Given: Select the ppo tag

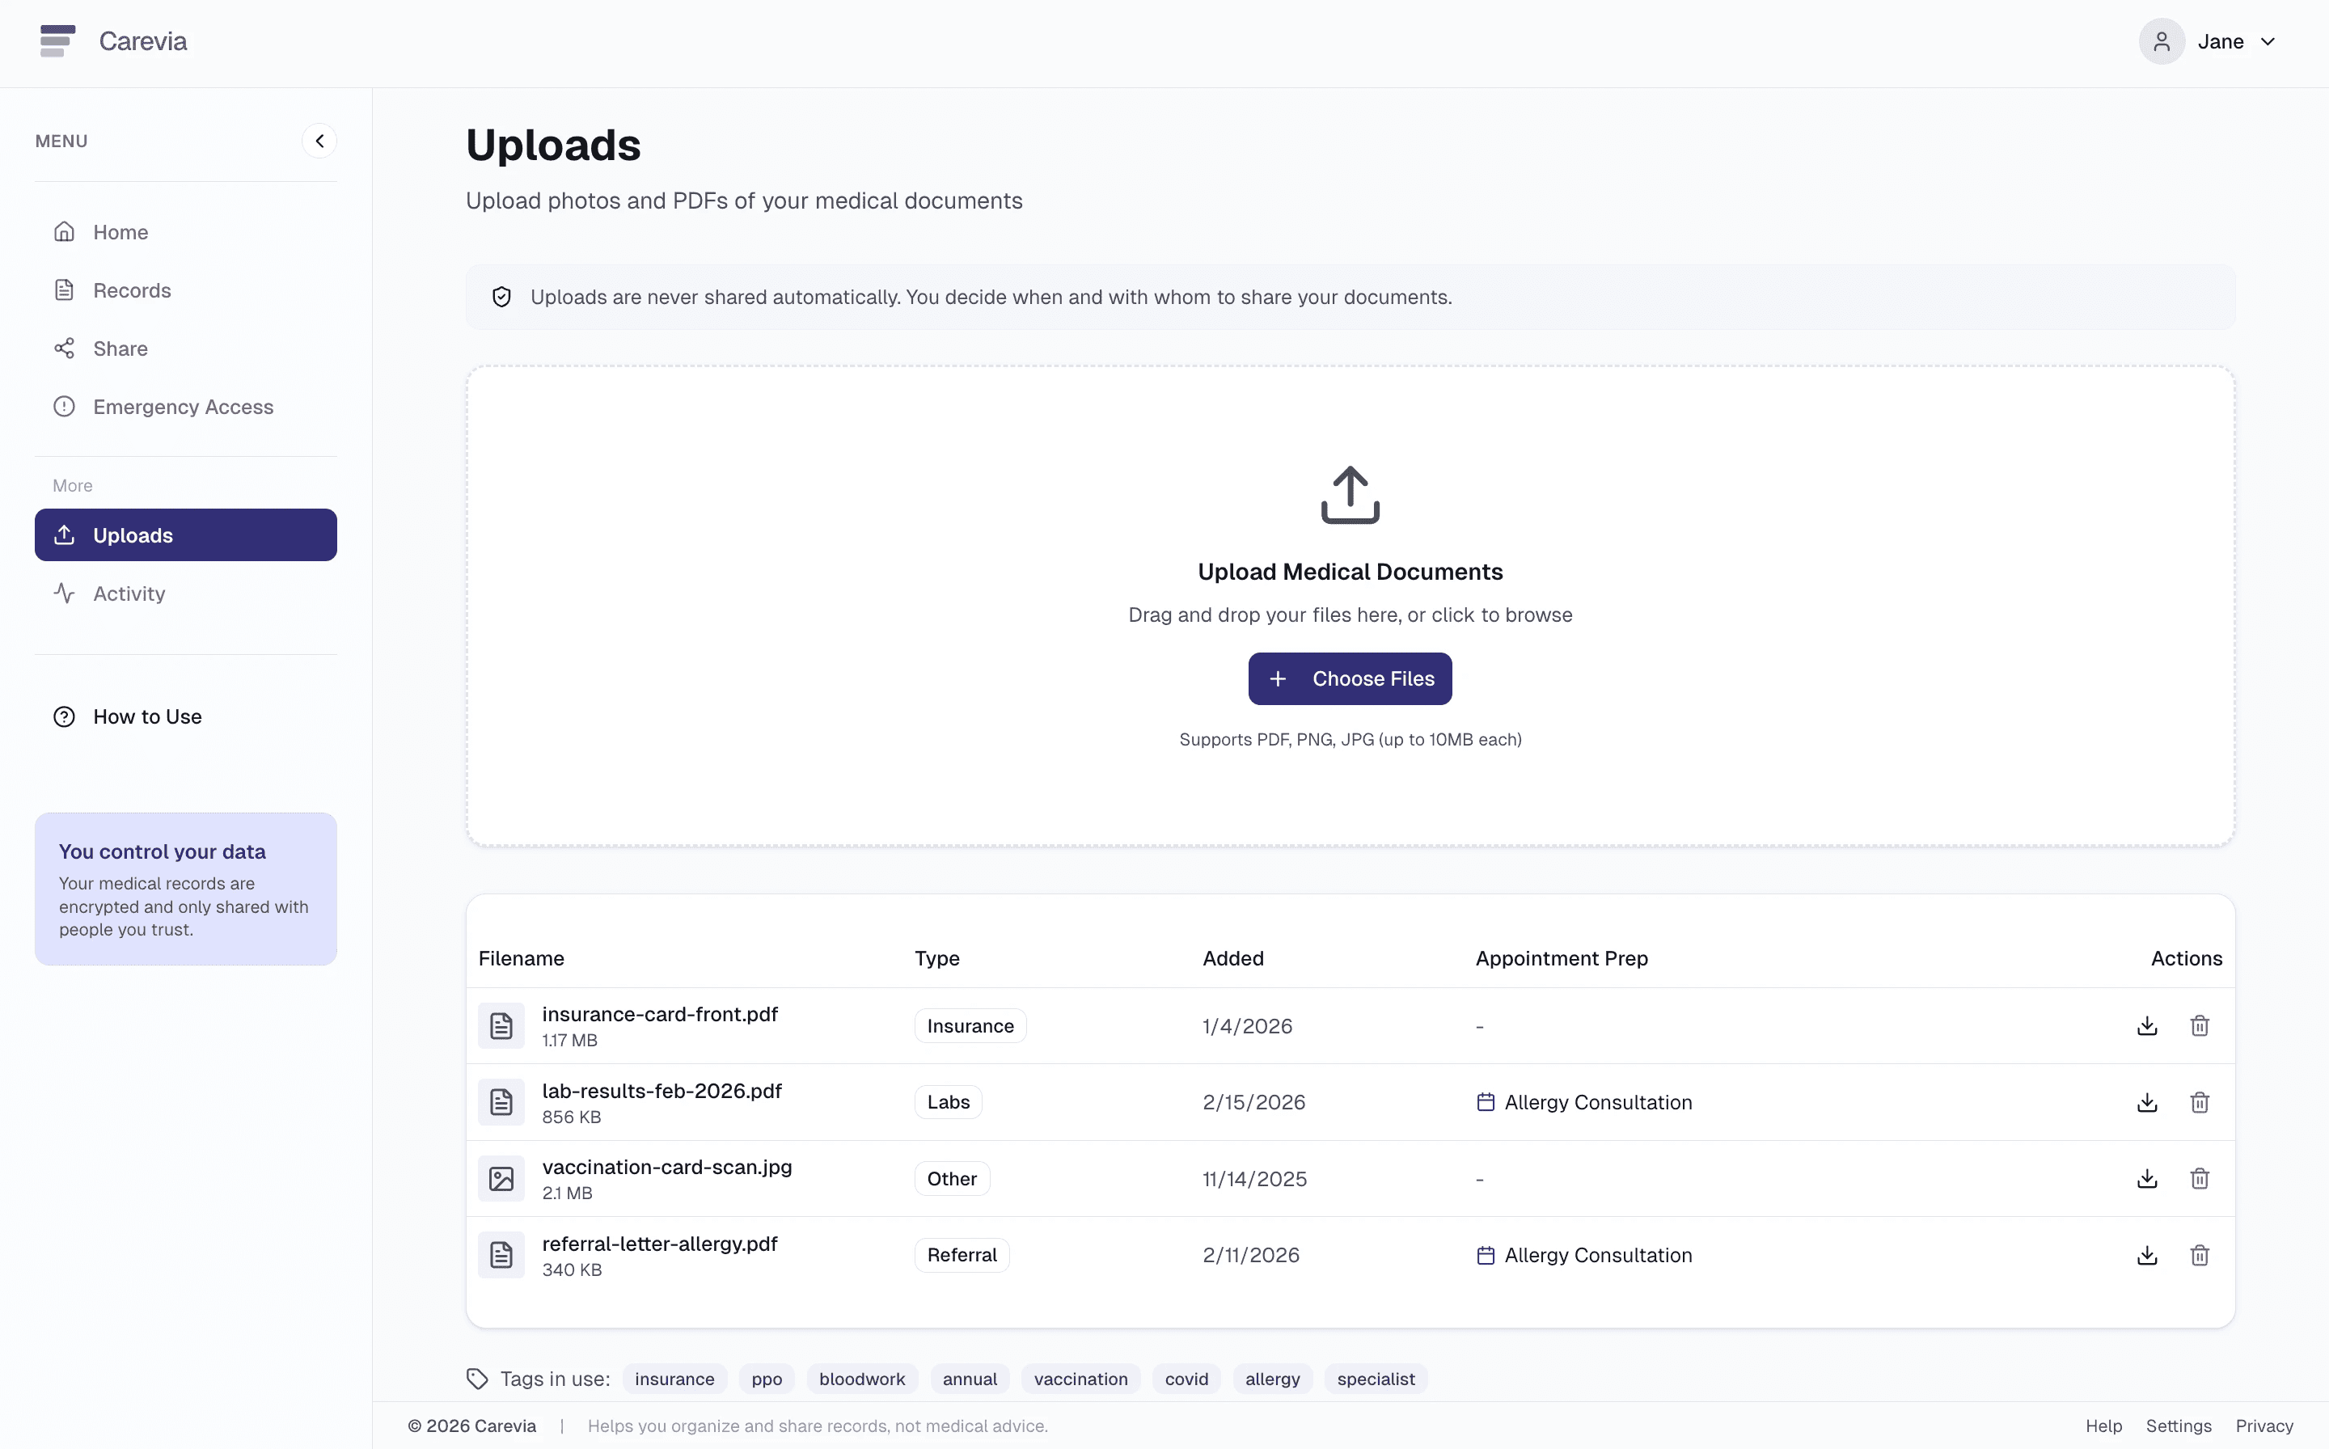Looking at the screenshot, I should (x=767, y=1379).
